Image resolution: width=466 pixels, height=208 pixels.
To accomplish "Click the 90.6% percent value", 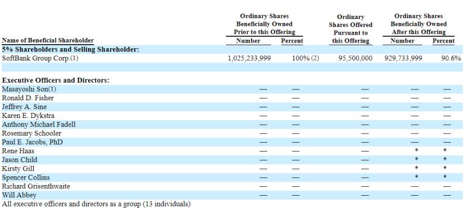I will (451, 58).
